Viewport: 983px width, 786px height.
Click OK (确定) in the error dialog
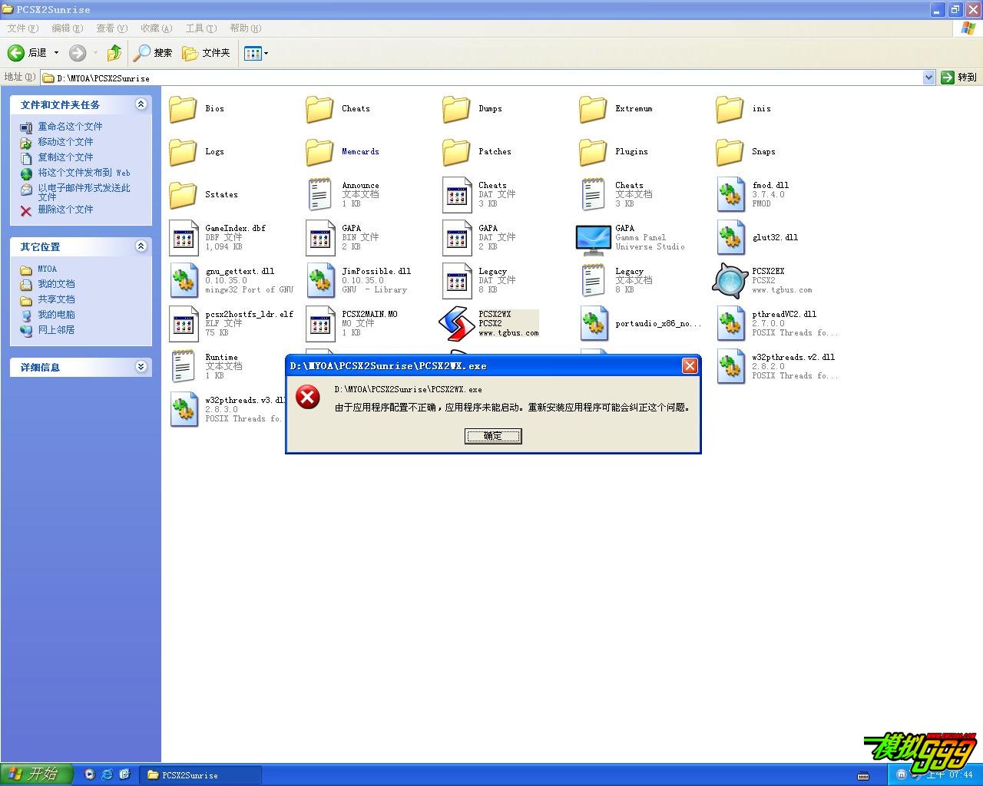pos(493,436)
